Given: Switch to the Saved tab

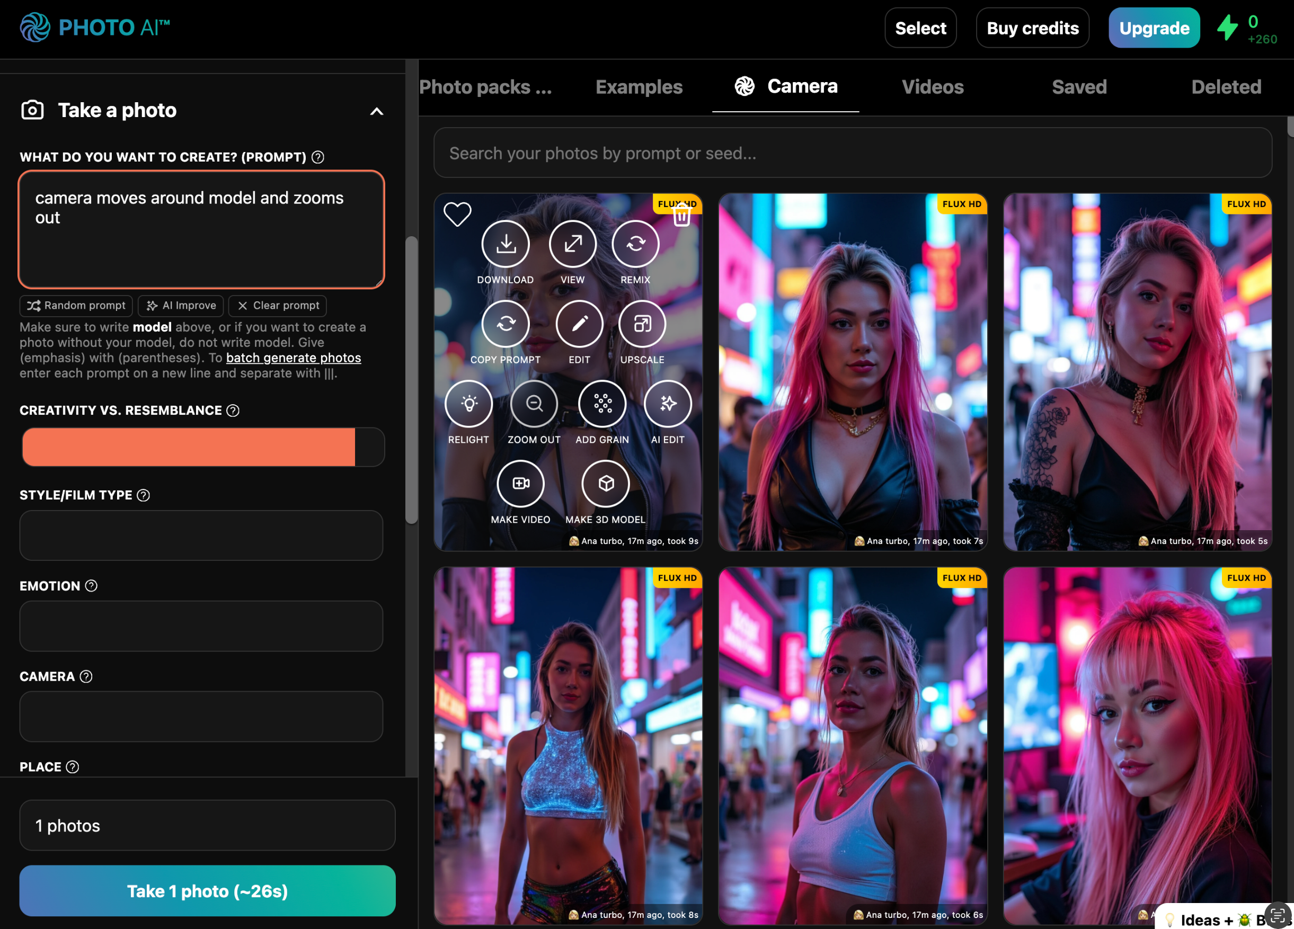Looking at the screenshot, I should [1078, 87].
